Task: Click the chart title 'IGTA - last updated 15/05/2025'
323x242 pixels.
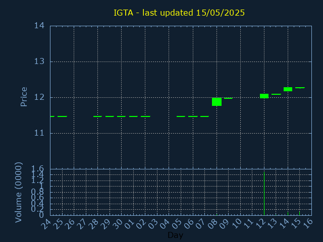Action: [179, 13]
